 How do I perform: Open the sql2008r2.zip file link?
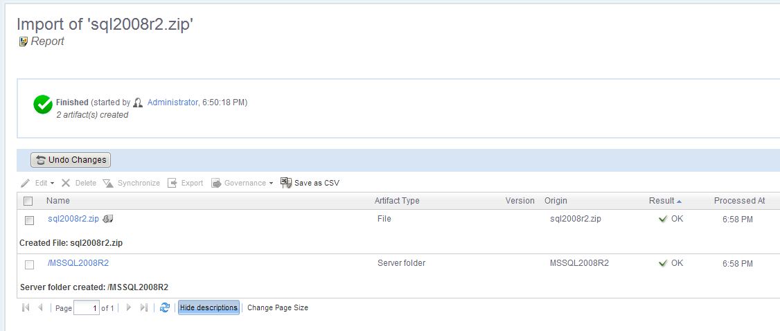coord(73,220)
